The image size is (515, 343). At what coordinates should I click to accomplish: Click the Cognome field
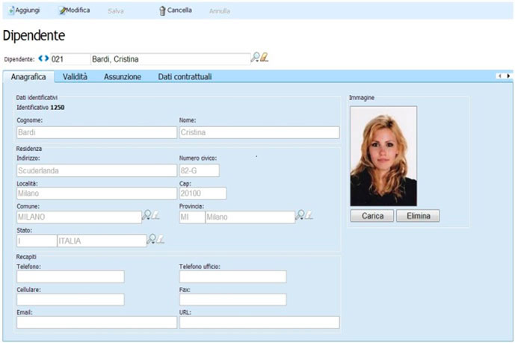click(x=97, y=132)
